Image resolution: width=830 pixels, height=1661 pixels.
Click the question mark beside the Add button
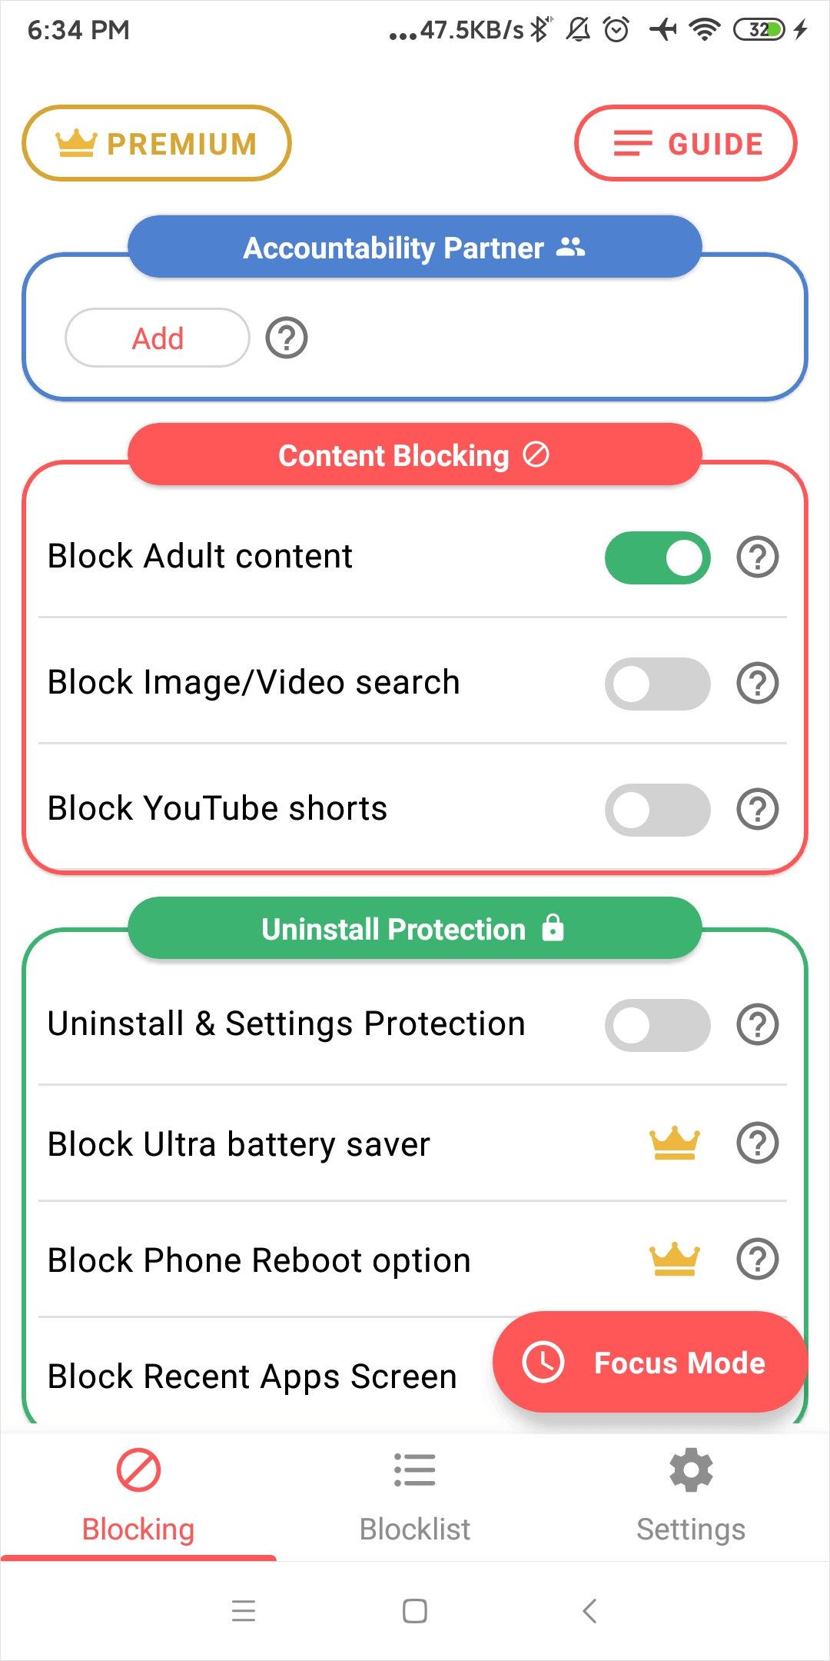286,338
